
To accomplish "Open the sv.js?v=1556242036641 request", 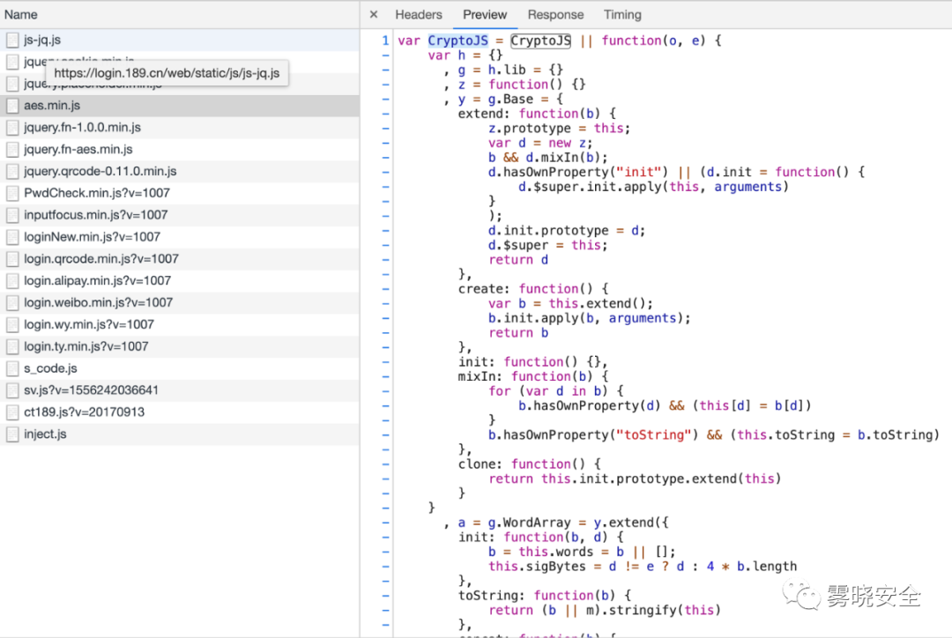I will tap(91, 390).
